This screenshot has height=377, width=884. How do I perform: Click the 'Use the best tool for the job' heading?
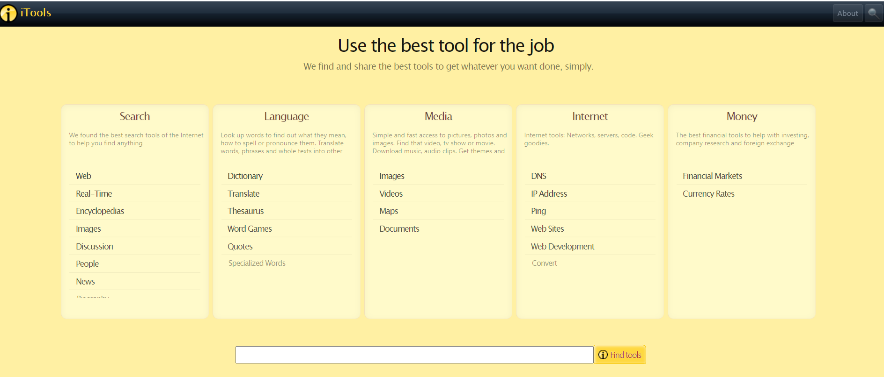pyautogui.click(x=446, y=46)
